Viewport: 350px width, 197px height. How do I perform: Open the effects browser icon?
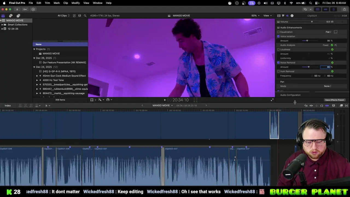click(341, 106)
